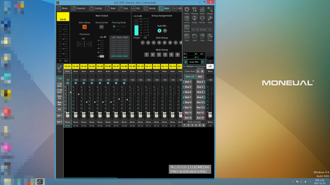330x185 pixels.
Task: Open the Library icon
Action: 186,19
